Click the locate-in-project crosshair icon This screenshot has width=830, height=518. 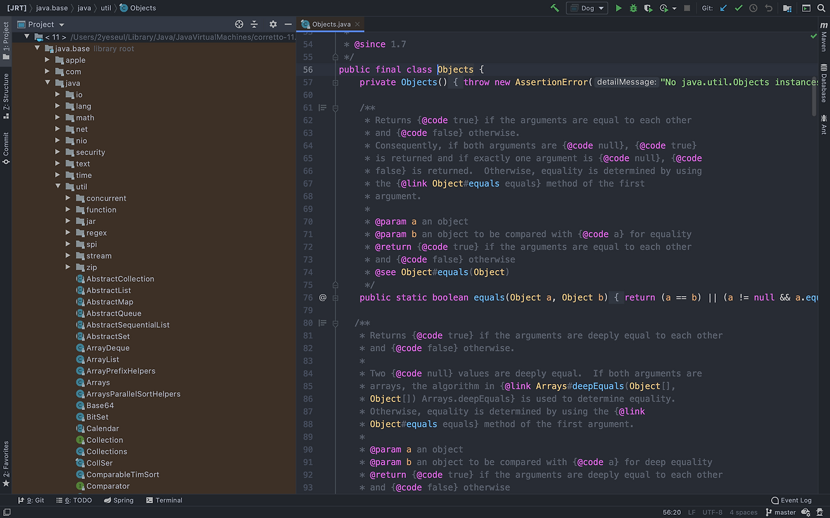coord(239,25)
